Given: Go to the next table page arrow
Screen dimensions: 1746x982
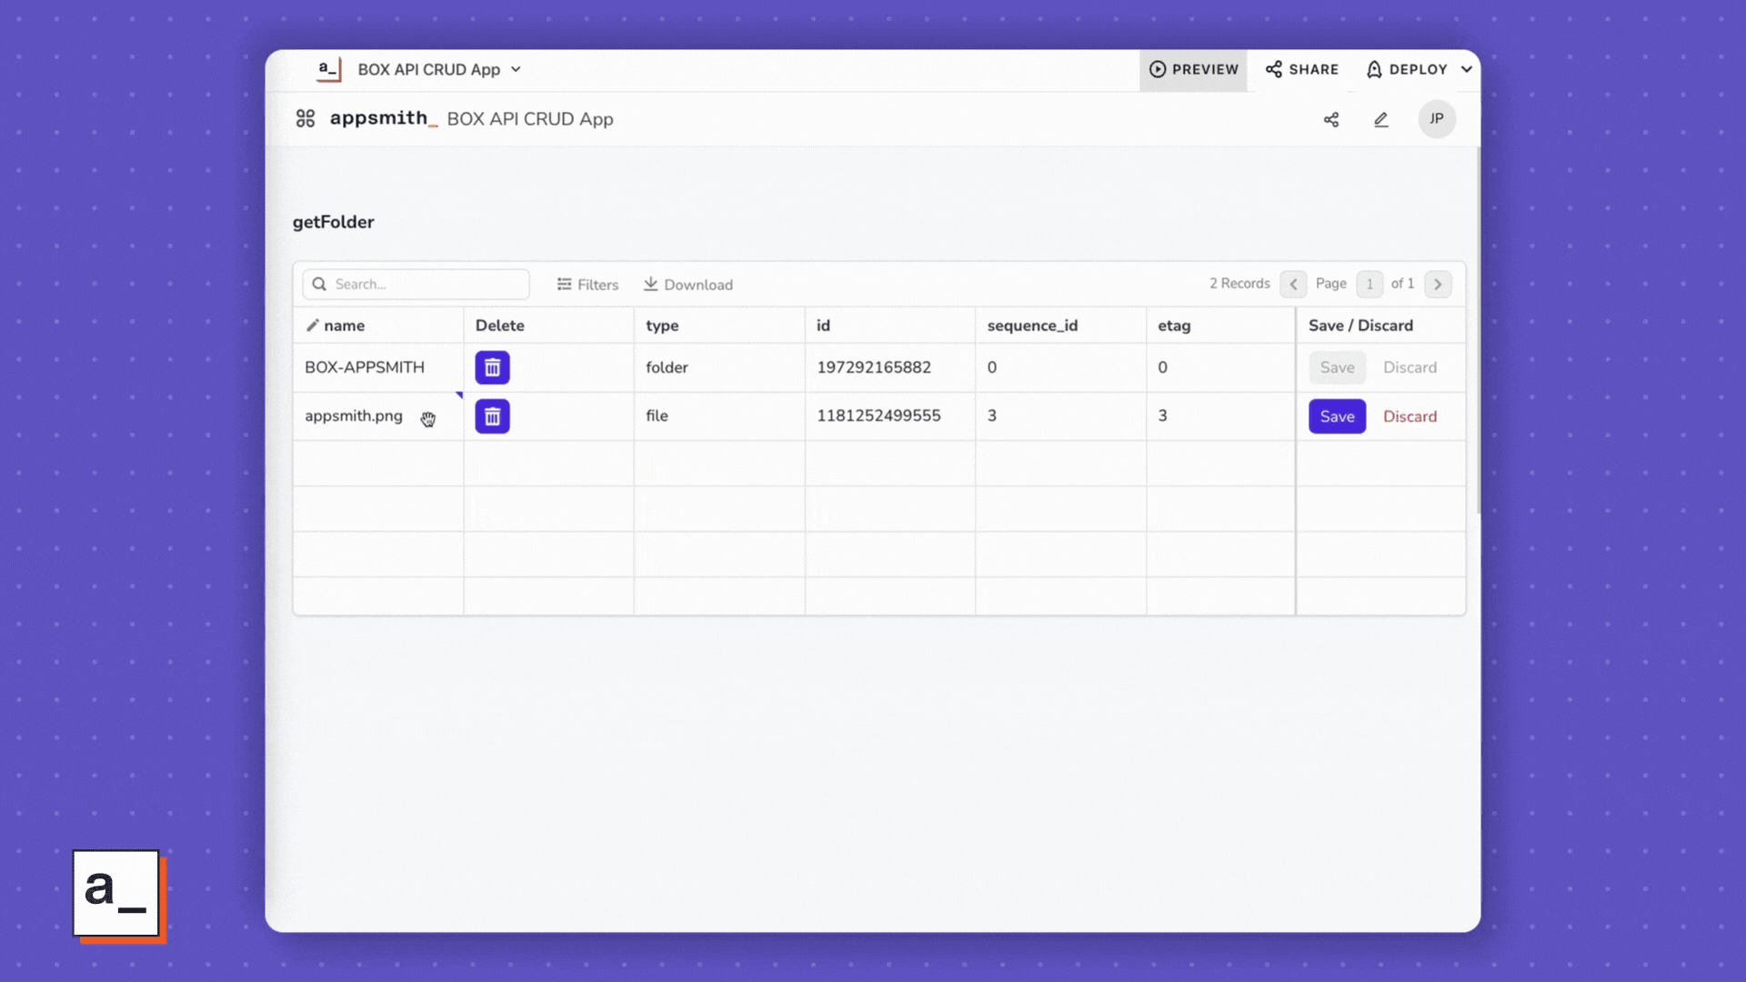Looking at the screenshot, I should pos(1438,285).
